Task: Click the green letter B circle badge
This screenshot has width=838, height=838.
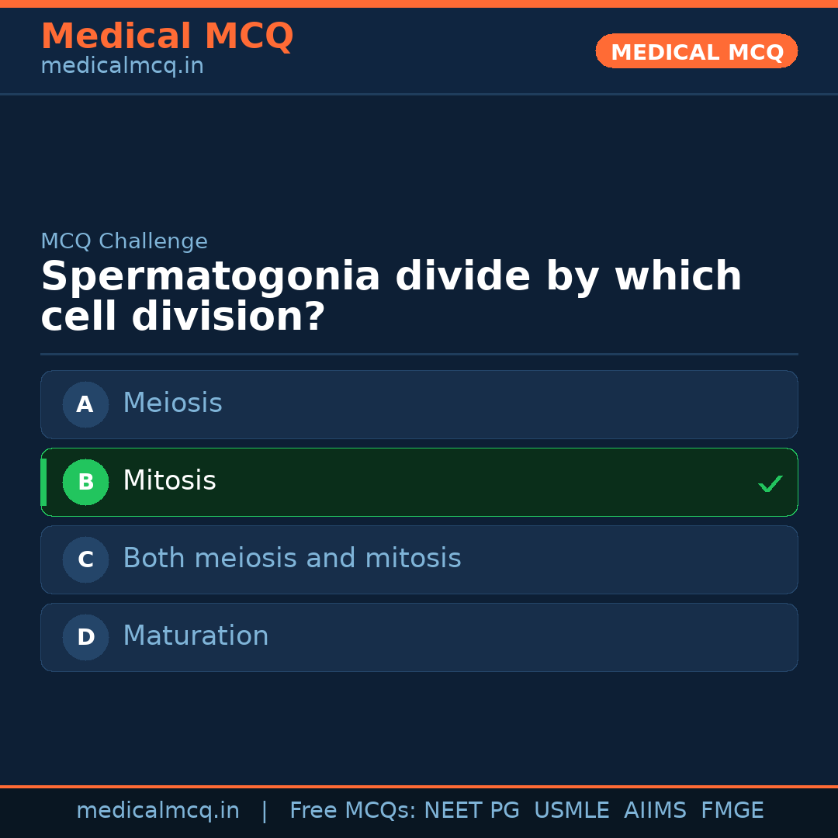Action: [x=85, y=482]
